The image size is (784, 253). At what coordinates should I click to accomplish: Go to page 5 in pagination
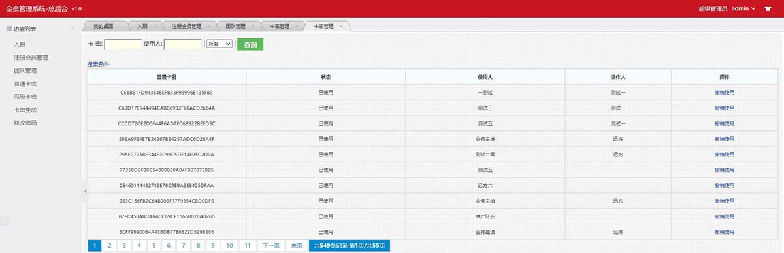154,246
